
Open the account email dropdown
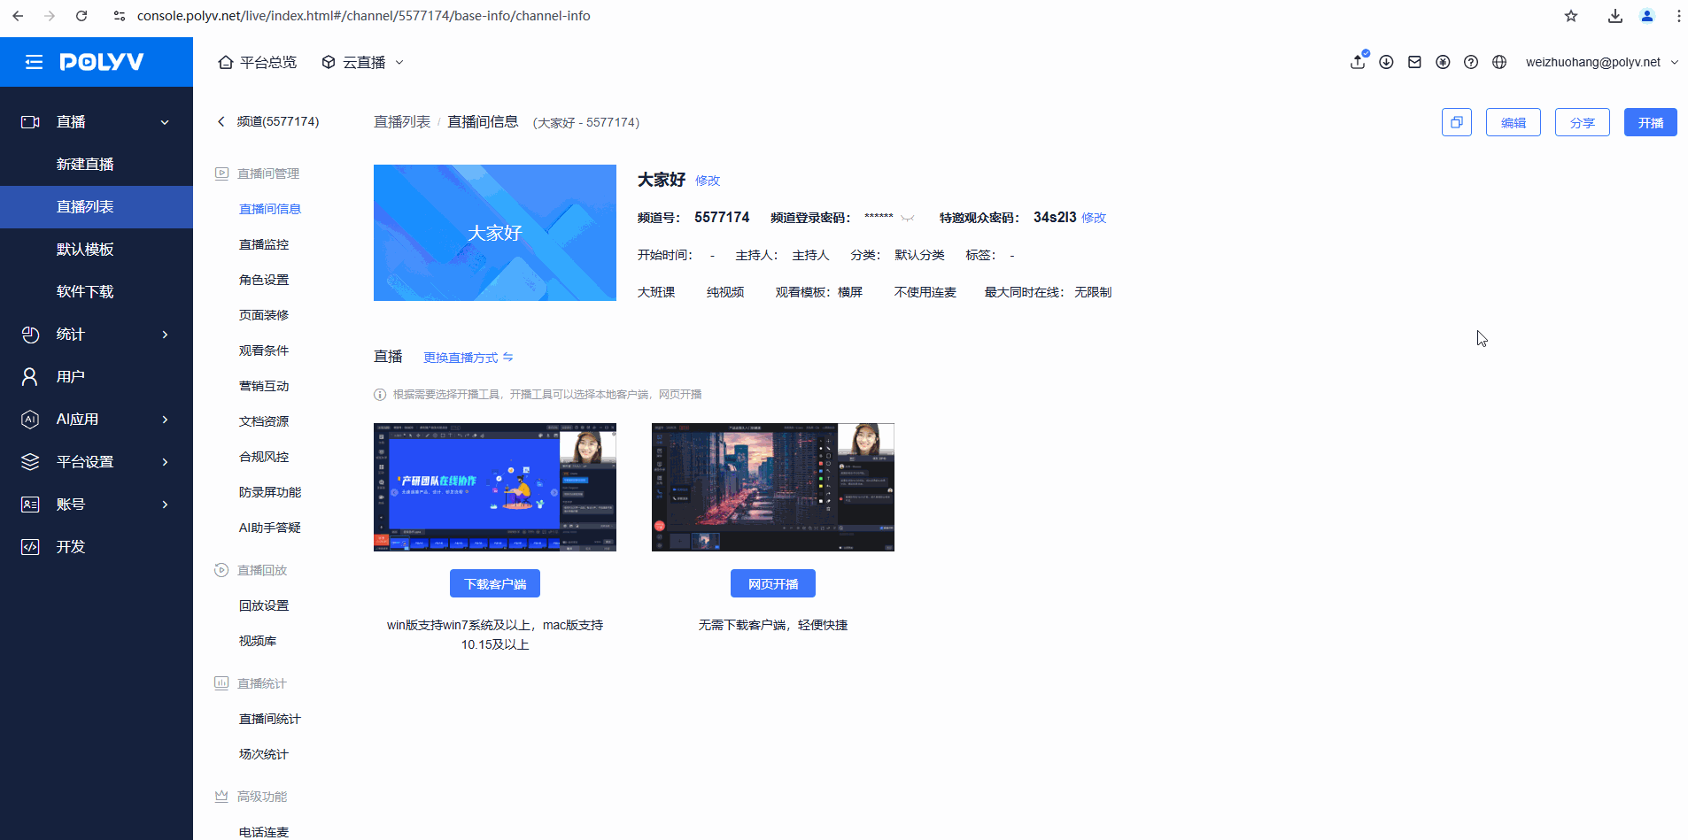click(x=1601, y=62)
